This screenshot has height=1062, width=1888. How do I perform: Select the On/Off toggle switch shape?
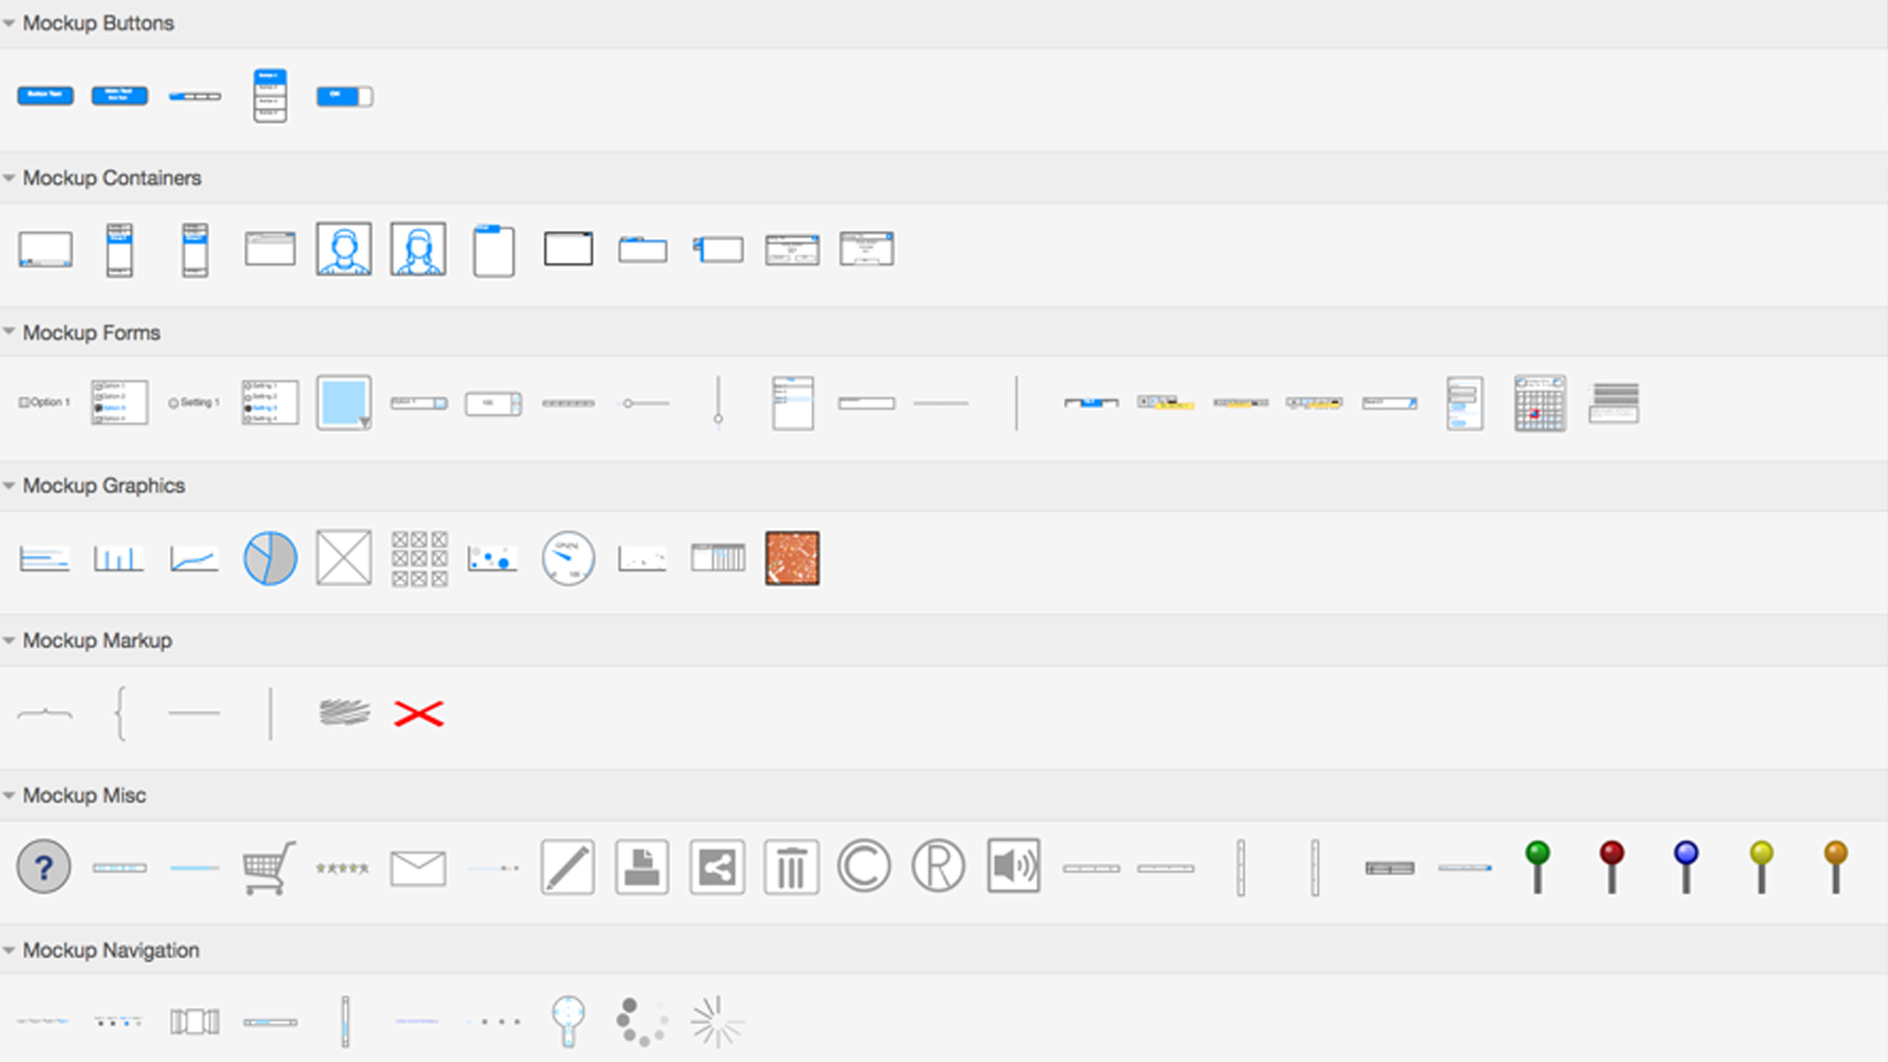point(344,95)
